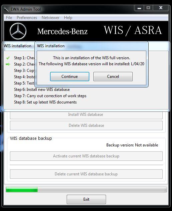Close the EWA Admin Tool window
Screen dimensions: 172x211
(x=161, y=8)
